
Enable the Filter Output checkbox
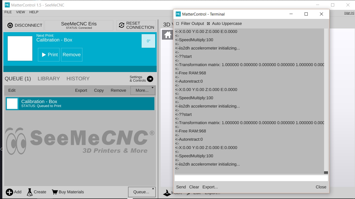click(177, 24)
